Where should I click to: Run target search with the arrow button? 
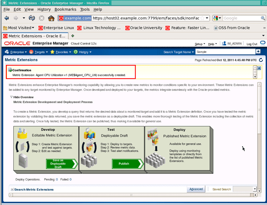click(x=258, y=52)
